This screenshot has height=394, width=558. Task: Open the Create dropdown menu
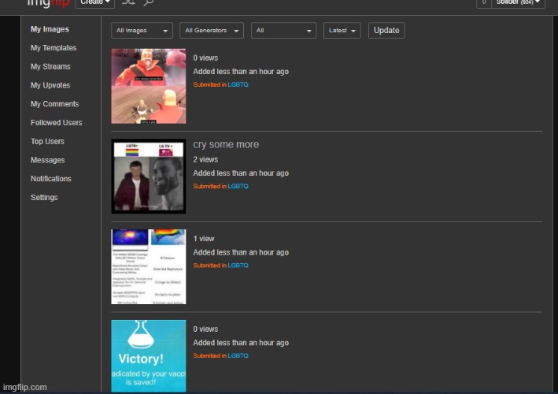pos(95,3)
